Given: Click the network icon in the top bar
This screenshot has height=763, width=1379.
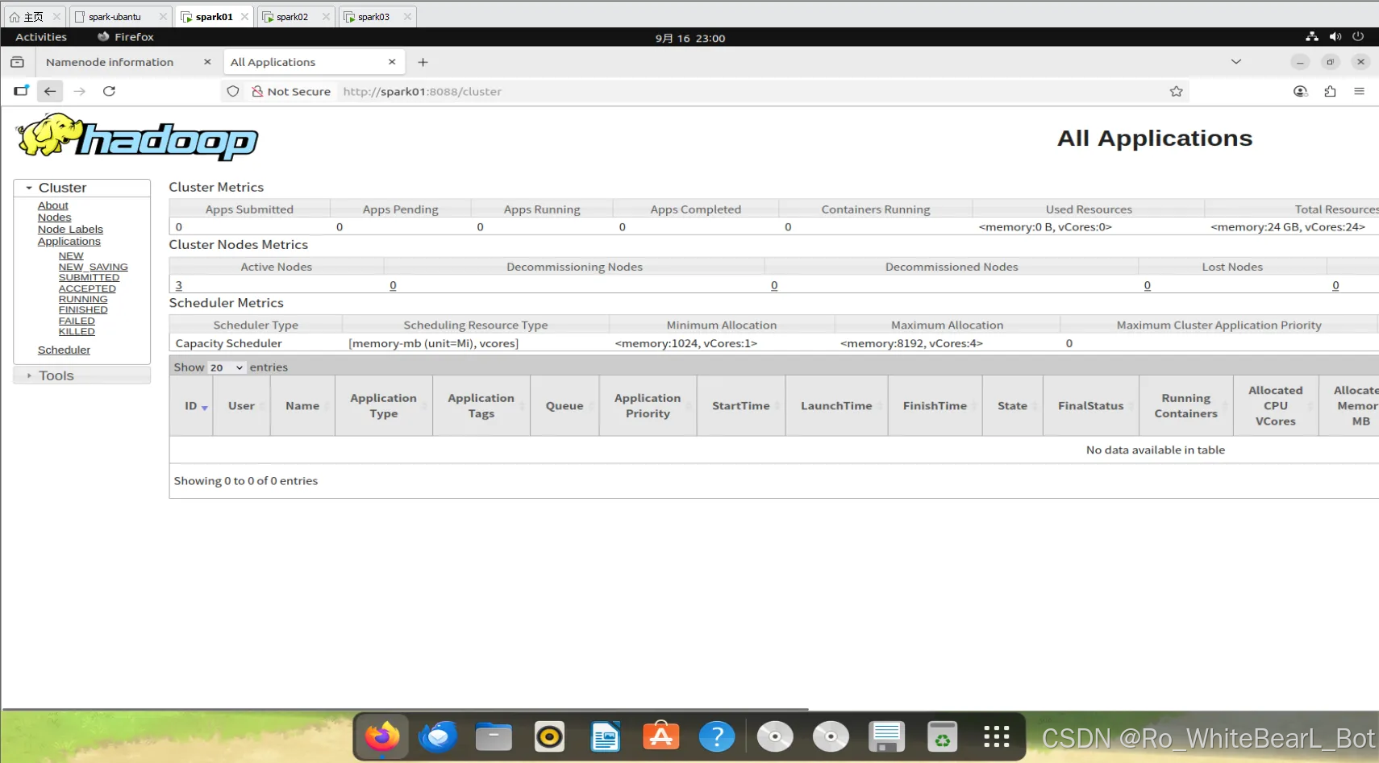Looking at the screenshot, I should click(1313, 37).
